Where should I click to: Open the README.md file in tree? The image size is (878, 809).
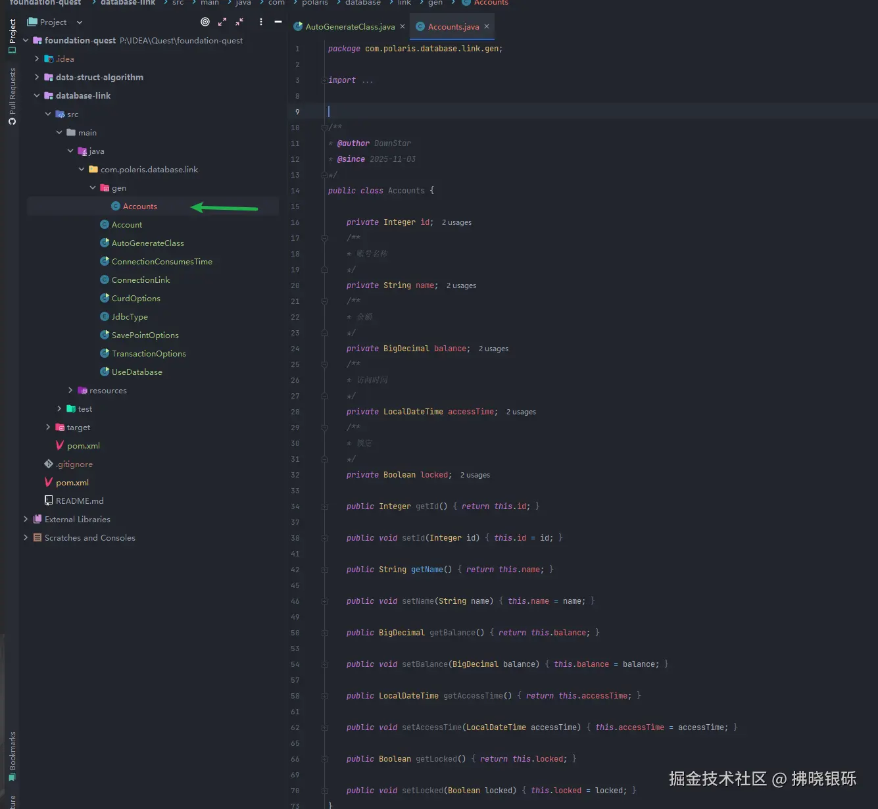point(79,501)
